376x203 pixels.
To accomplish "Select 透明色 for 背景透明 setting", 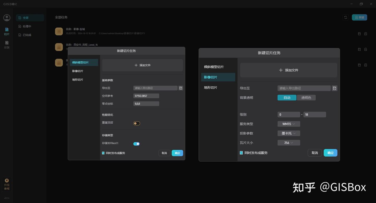I will (306, 97).
